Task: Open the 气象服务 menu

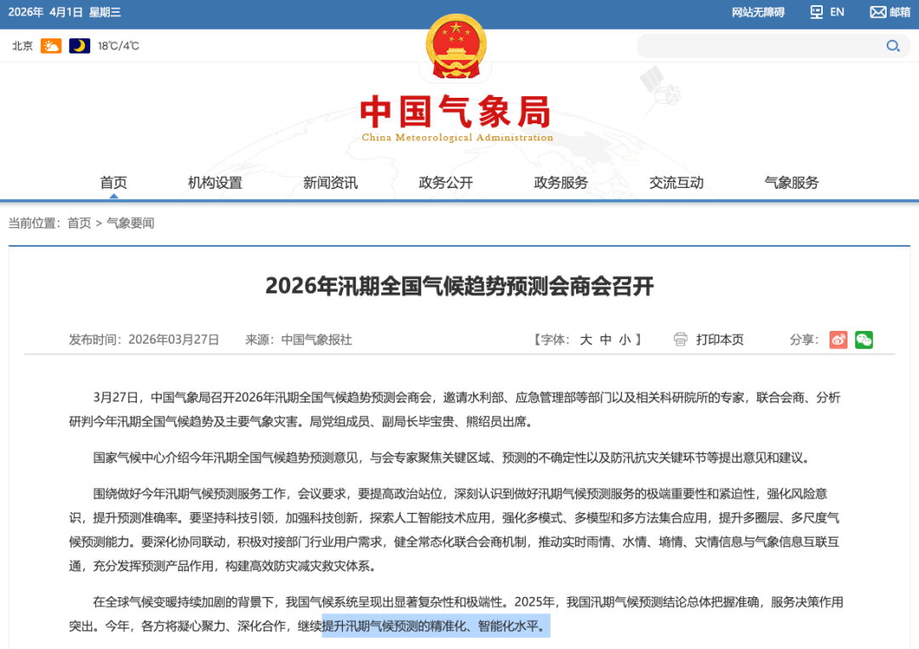Action: coord(791,183)
